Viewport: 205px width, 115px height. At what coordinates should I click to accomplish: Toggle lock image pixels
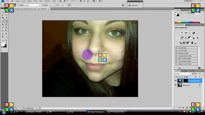coord(182,77)
